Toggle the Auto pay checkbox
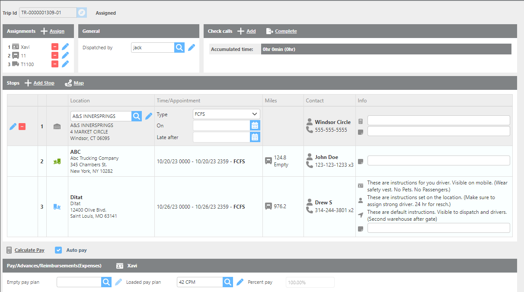 (x=58, y=250)
